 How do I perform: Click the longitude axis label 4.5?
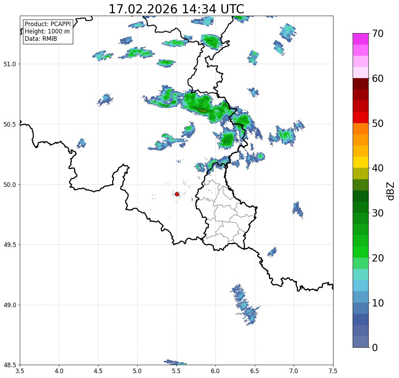(x=98, y=371)
